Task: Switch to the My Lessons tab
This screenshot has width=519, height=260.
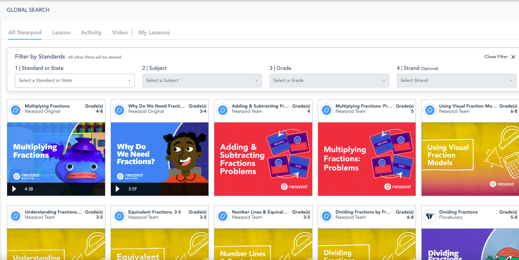Action: tap(154, 32)
